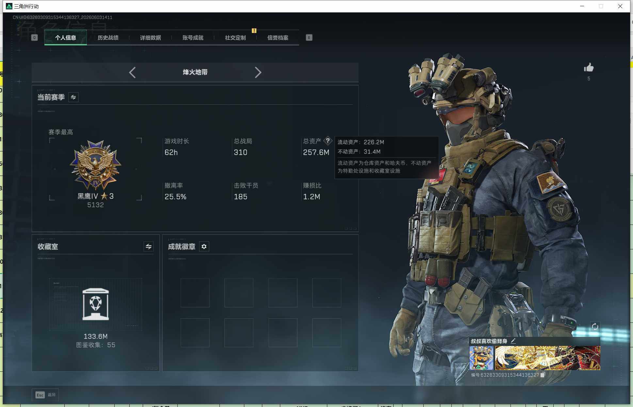Switch to previous game mode with left arrow
The height and width of the screenshot is (407, 633).
click(x=132, y=72)
